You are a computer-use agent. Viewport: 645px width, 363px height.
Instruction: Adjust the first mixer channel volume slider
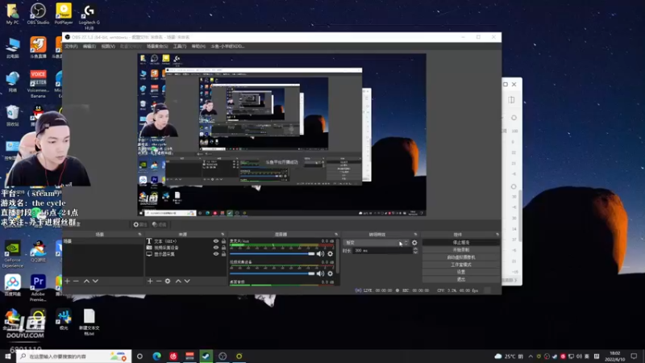(273, 254)
